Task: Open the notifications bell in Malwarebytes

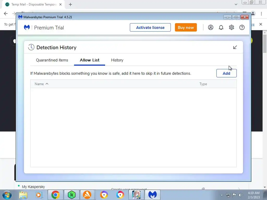Action: coord(221,27)
